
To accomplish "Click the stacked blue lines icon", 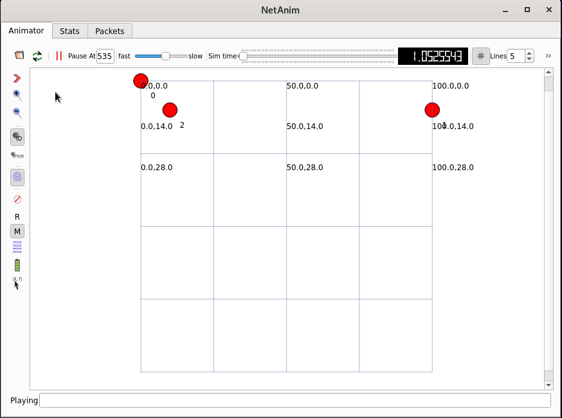I will click(x=17, y=247).
